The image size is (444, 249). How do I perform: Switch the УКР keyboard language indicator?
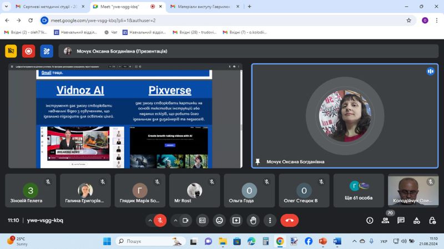384,241
